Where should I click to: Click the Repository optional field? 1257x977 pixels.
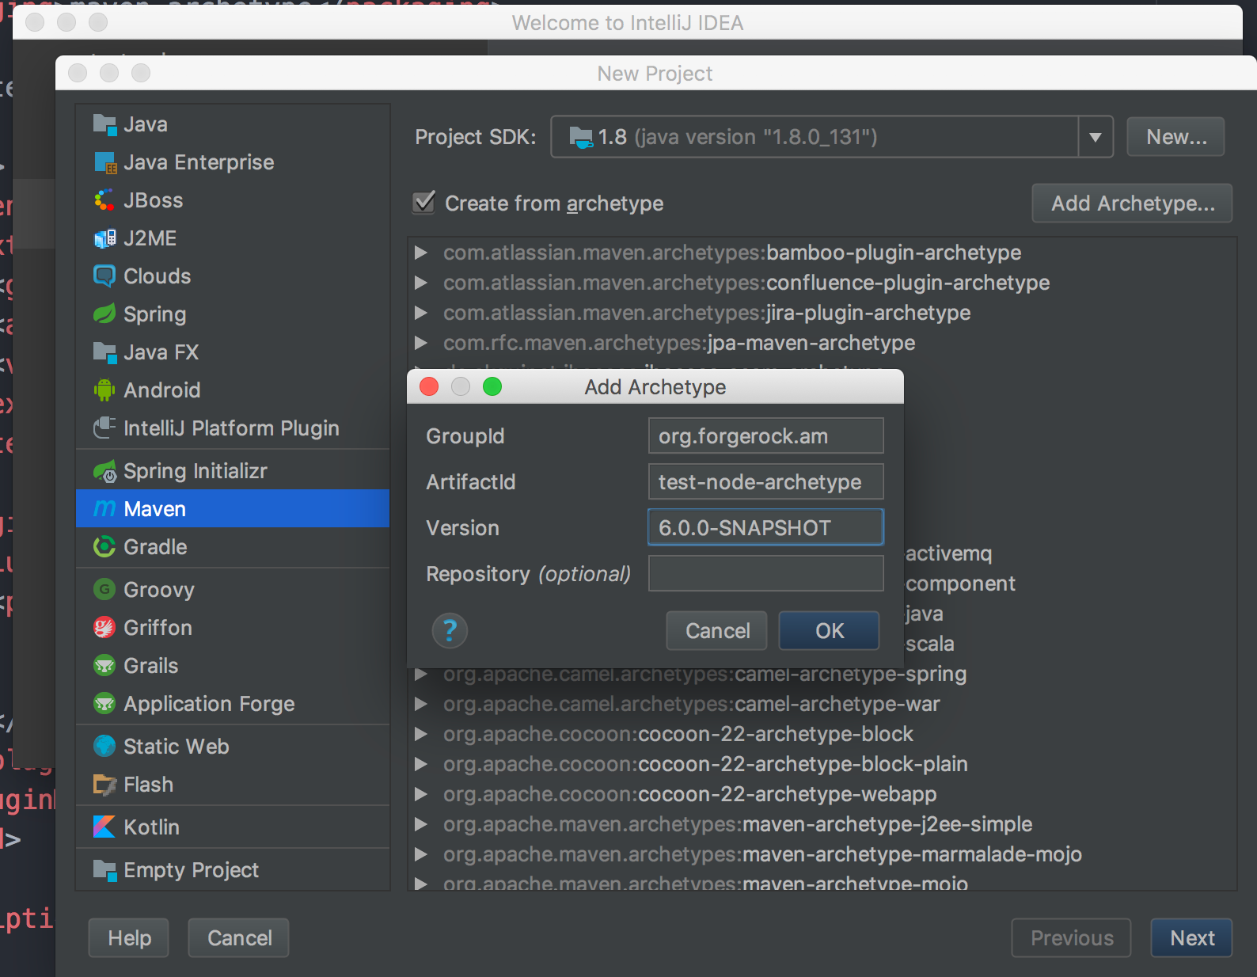pos(765,573)
